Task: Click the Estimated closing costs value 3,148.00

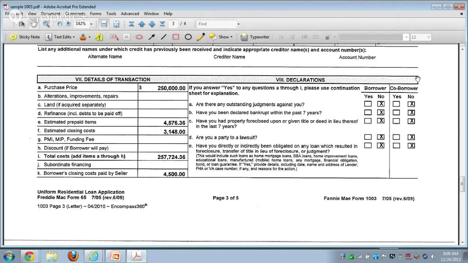Action: pos(174,132)
